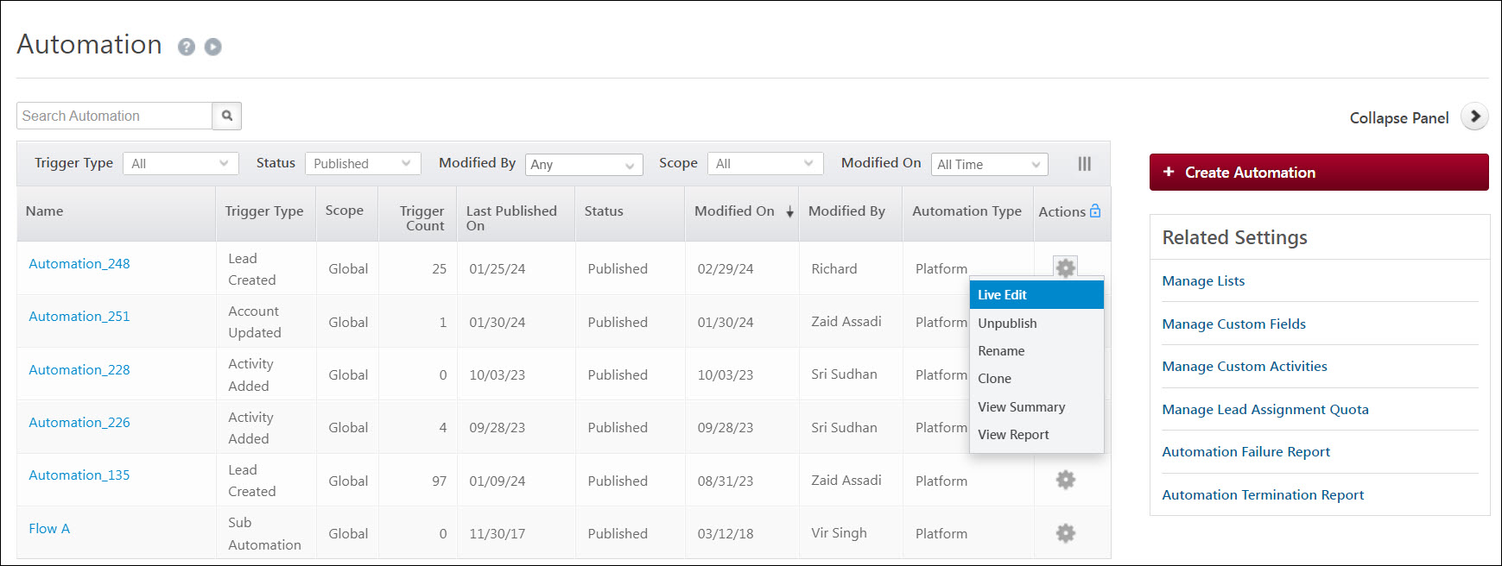Screen dimensions: 1502x566
Task: Select Unpublish in the actions menu
Action: coord(1036,323)
